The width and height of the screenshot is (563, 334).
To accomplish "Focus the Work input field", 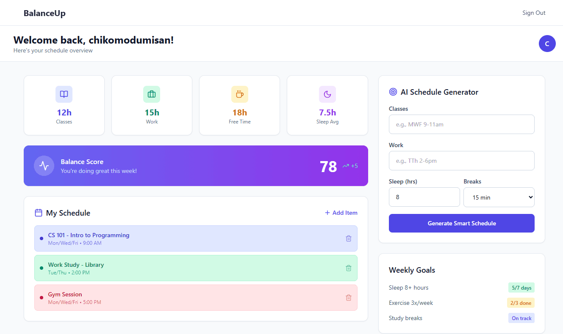I will 461,161.
